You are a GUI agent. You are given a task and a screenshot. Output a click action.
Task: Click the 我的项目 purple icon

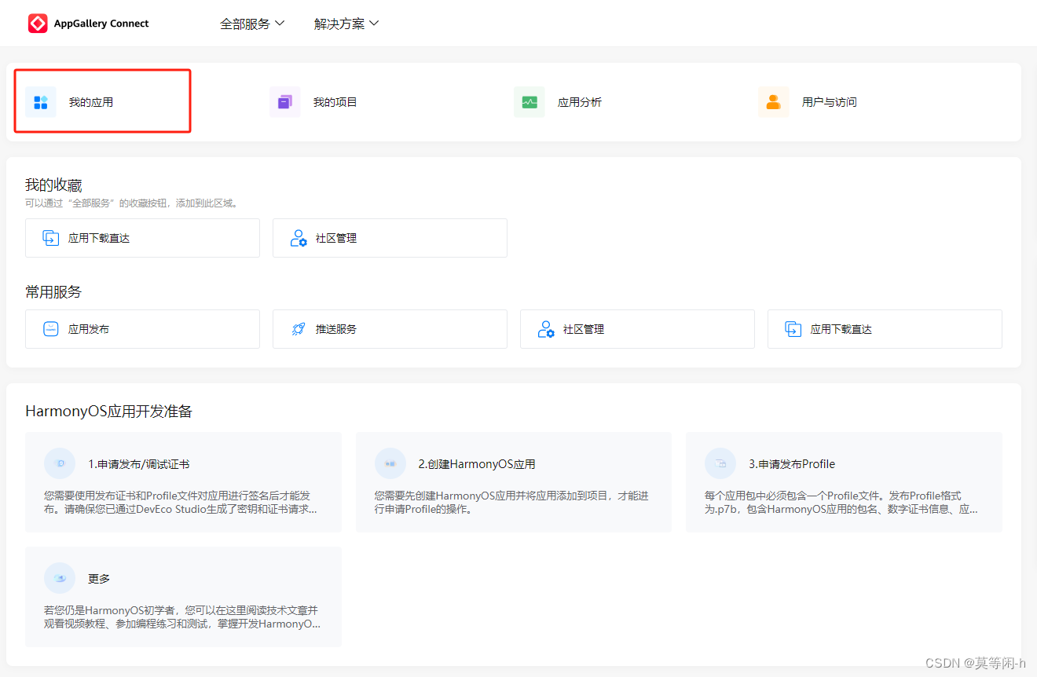[x=285, y=102]
